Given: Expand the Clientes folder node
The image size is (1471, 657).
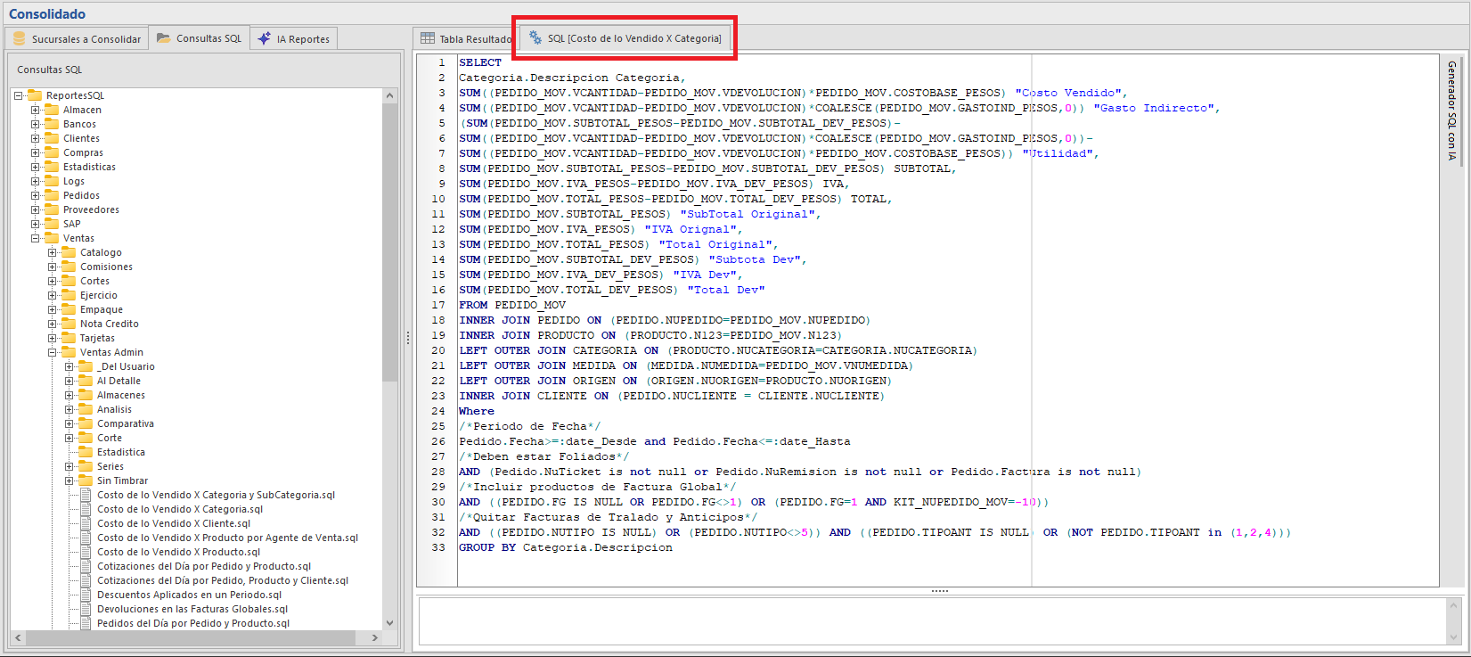Looking at the screenshot, I should (35, 138).
